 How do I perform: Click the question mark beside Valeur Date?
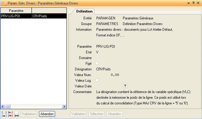[125, 86]
